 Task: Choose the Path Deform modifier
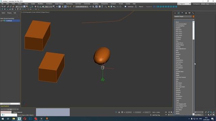179,62
